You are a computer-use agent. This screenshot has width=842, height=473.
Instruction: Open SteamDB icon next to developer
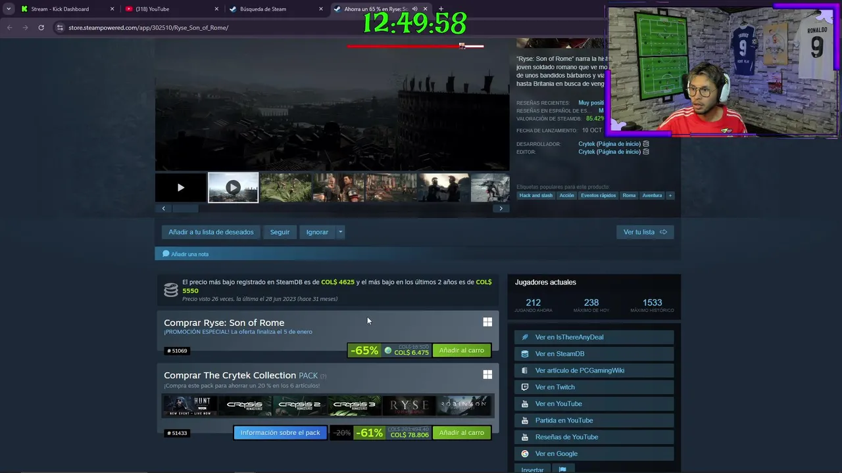tap(646, 144)
